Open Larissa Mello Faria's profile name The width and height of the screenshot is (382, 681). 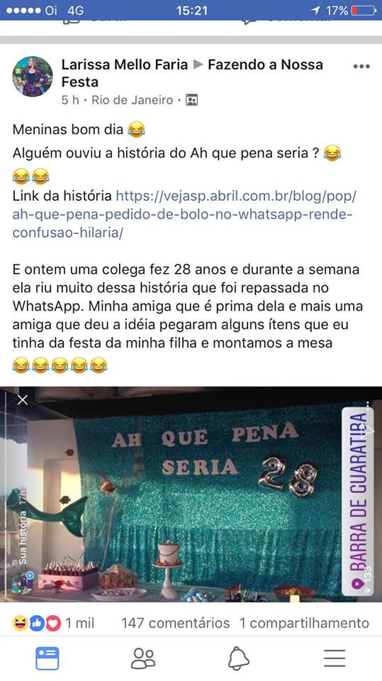125,65
